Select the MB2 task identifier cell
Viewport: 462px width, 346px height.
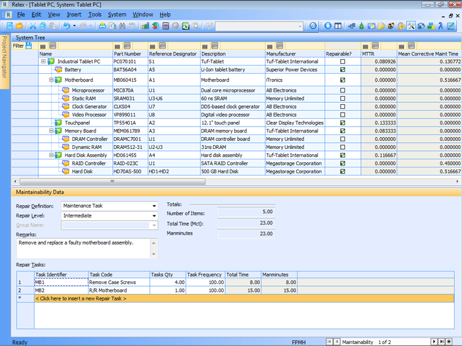click(61, 291)
